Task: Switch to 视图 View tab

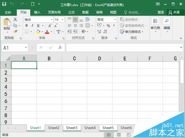Action: click(x=113, y=12)
